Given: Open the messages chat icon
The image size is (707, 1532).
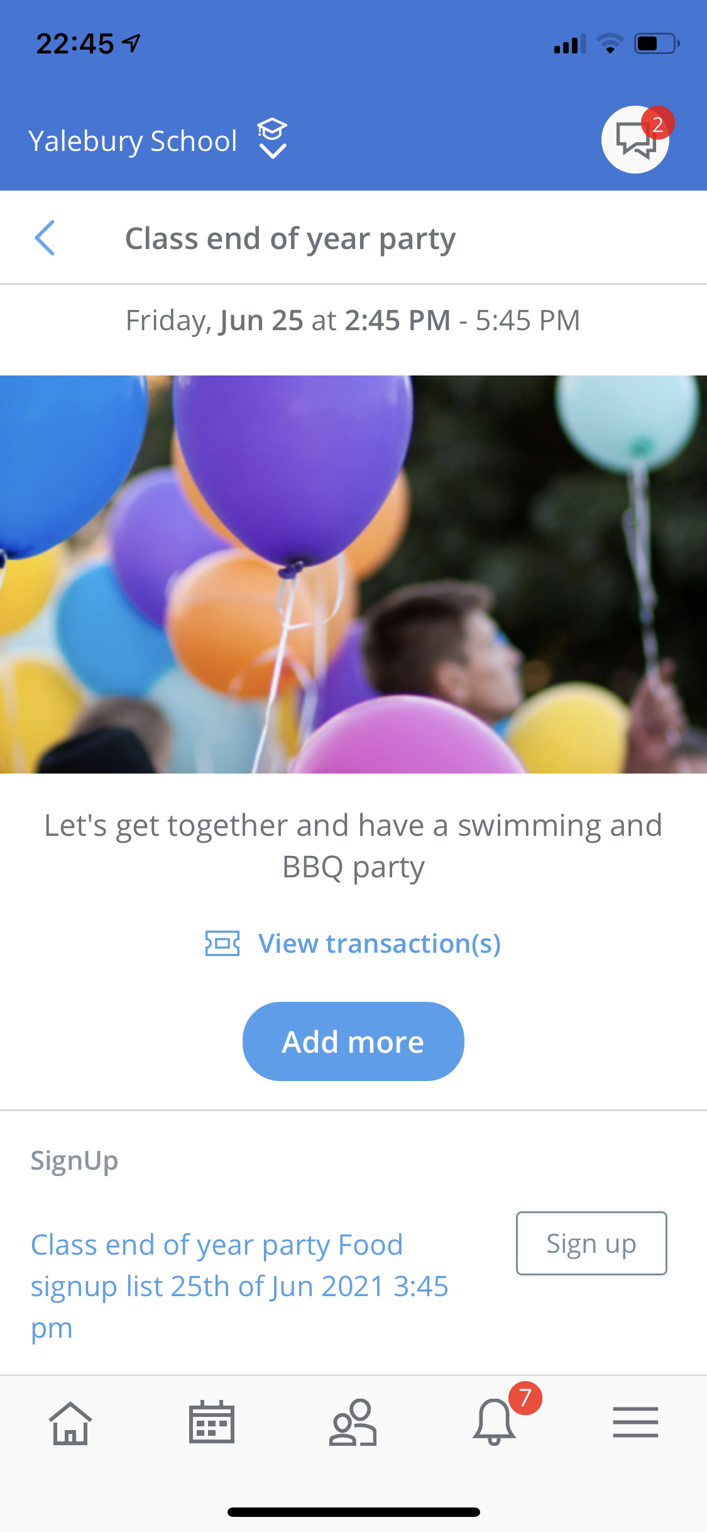Looking at the screenshot, I should click(635, 140).
